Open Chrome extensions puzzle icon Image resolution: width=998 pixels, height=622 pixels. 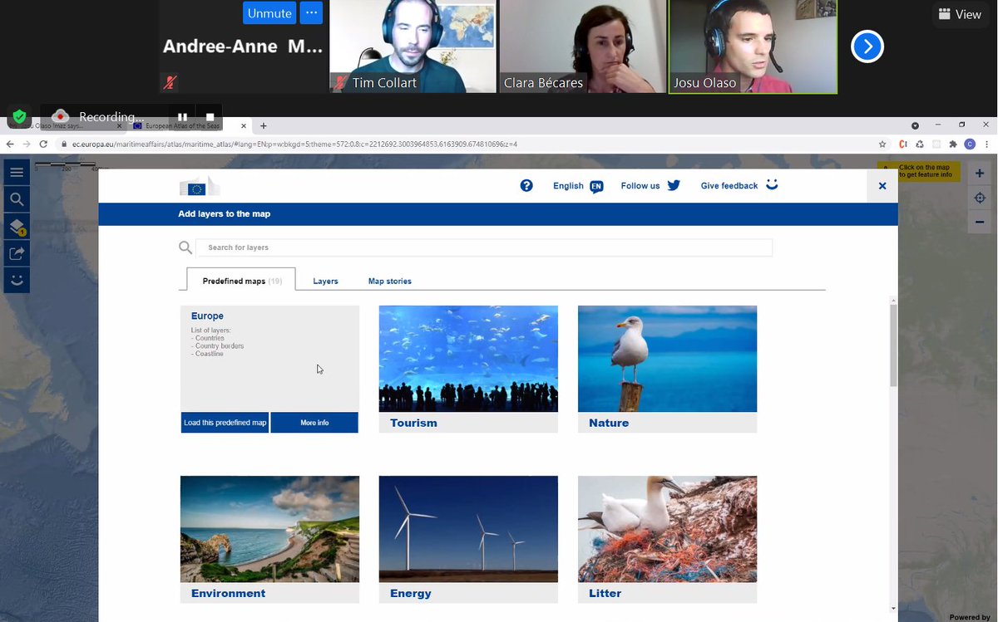click(953, 144)
